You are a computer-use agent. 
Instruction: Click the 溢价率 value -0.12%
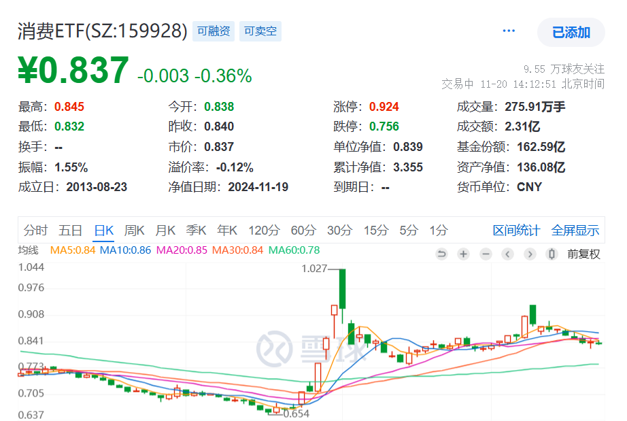[235, 167]
